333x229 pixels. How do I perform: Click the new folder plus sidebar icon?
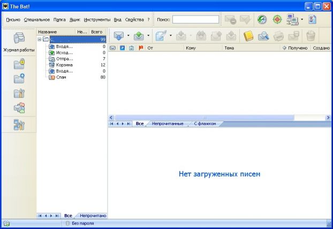19,79
